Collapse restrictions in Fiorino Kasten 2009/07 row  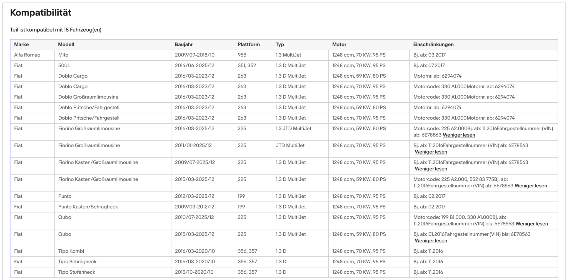[431, 169]
